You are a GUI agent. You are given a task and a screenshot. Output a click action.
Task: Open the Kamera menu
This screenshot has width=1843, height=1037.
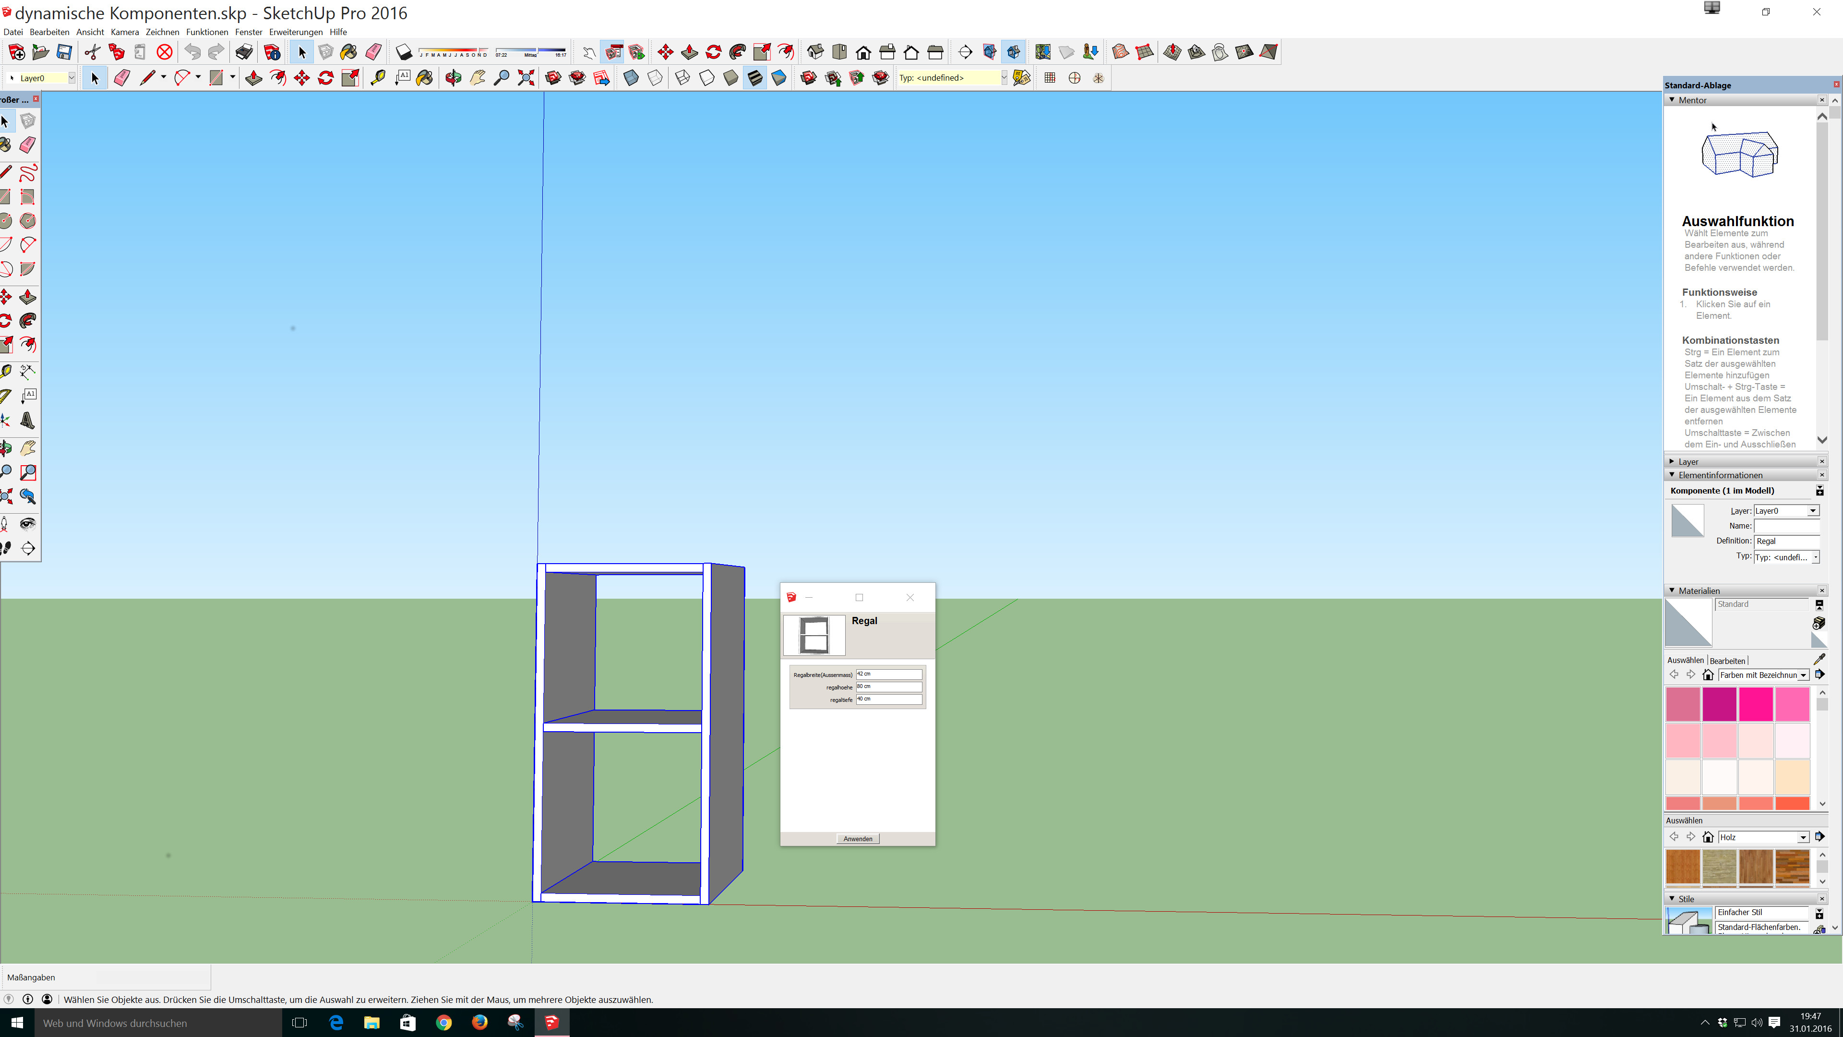(x=124, y=32)
